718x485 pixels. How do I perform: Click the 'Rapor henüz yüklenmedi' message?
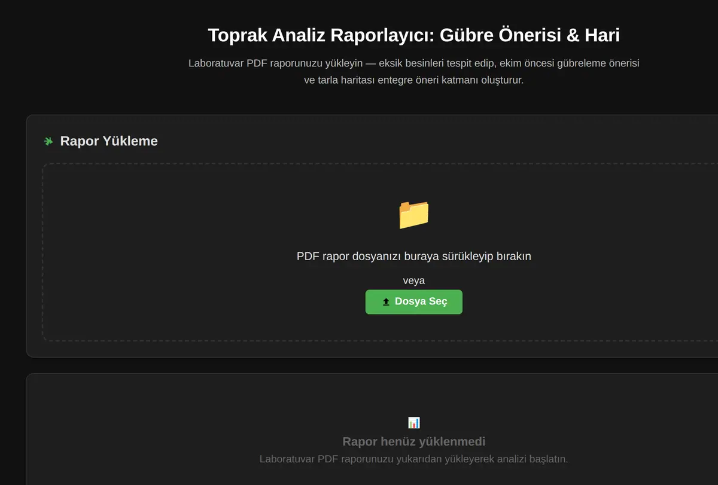click(414, 441)
